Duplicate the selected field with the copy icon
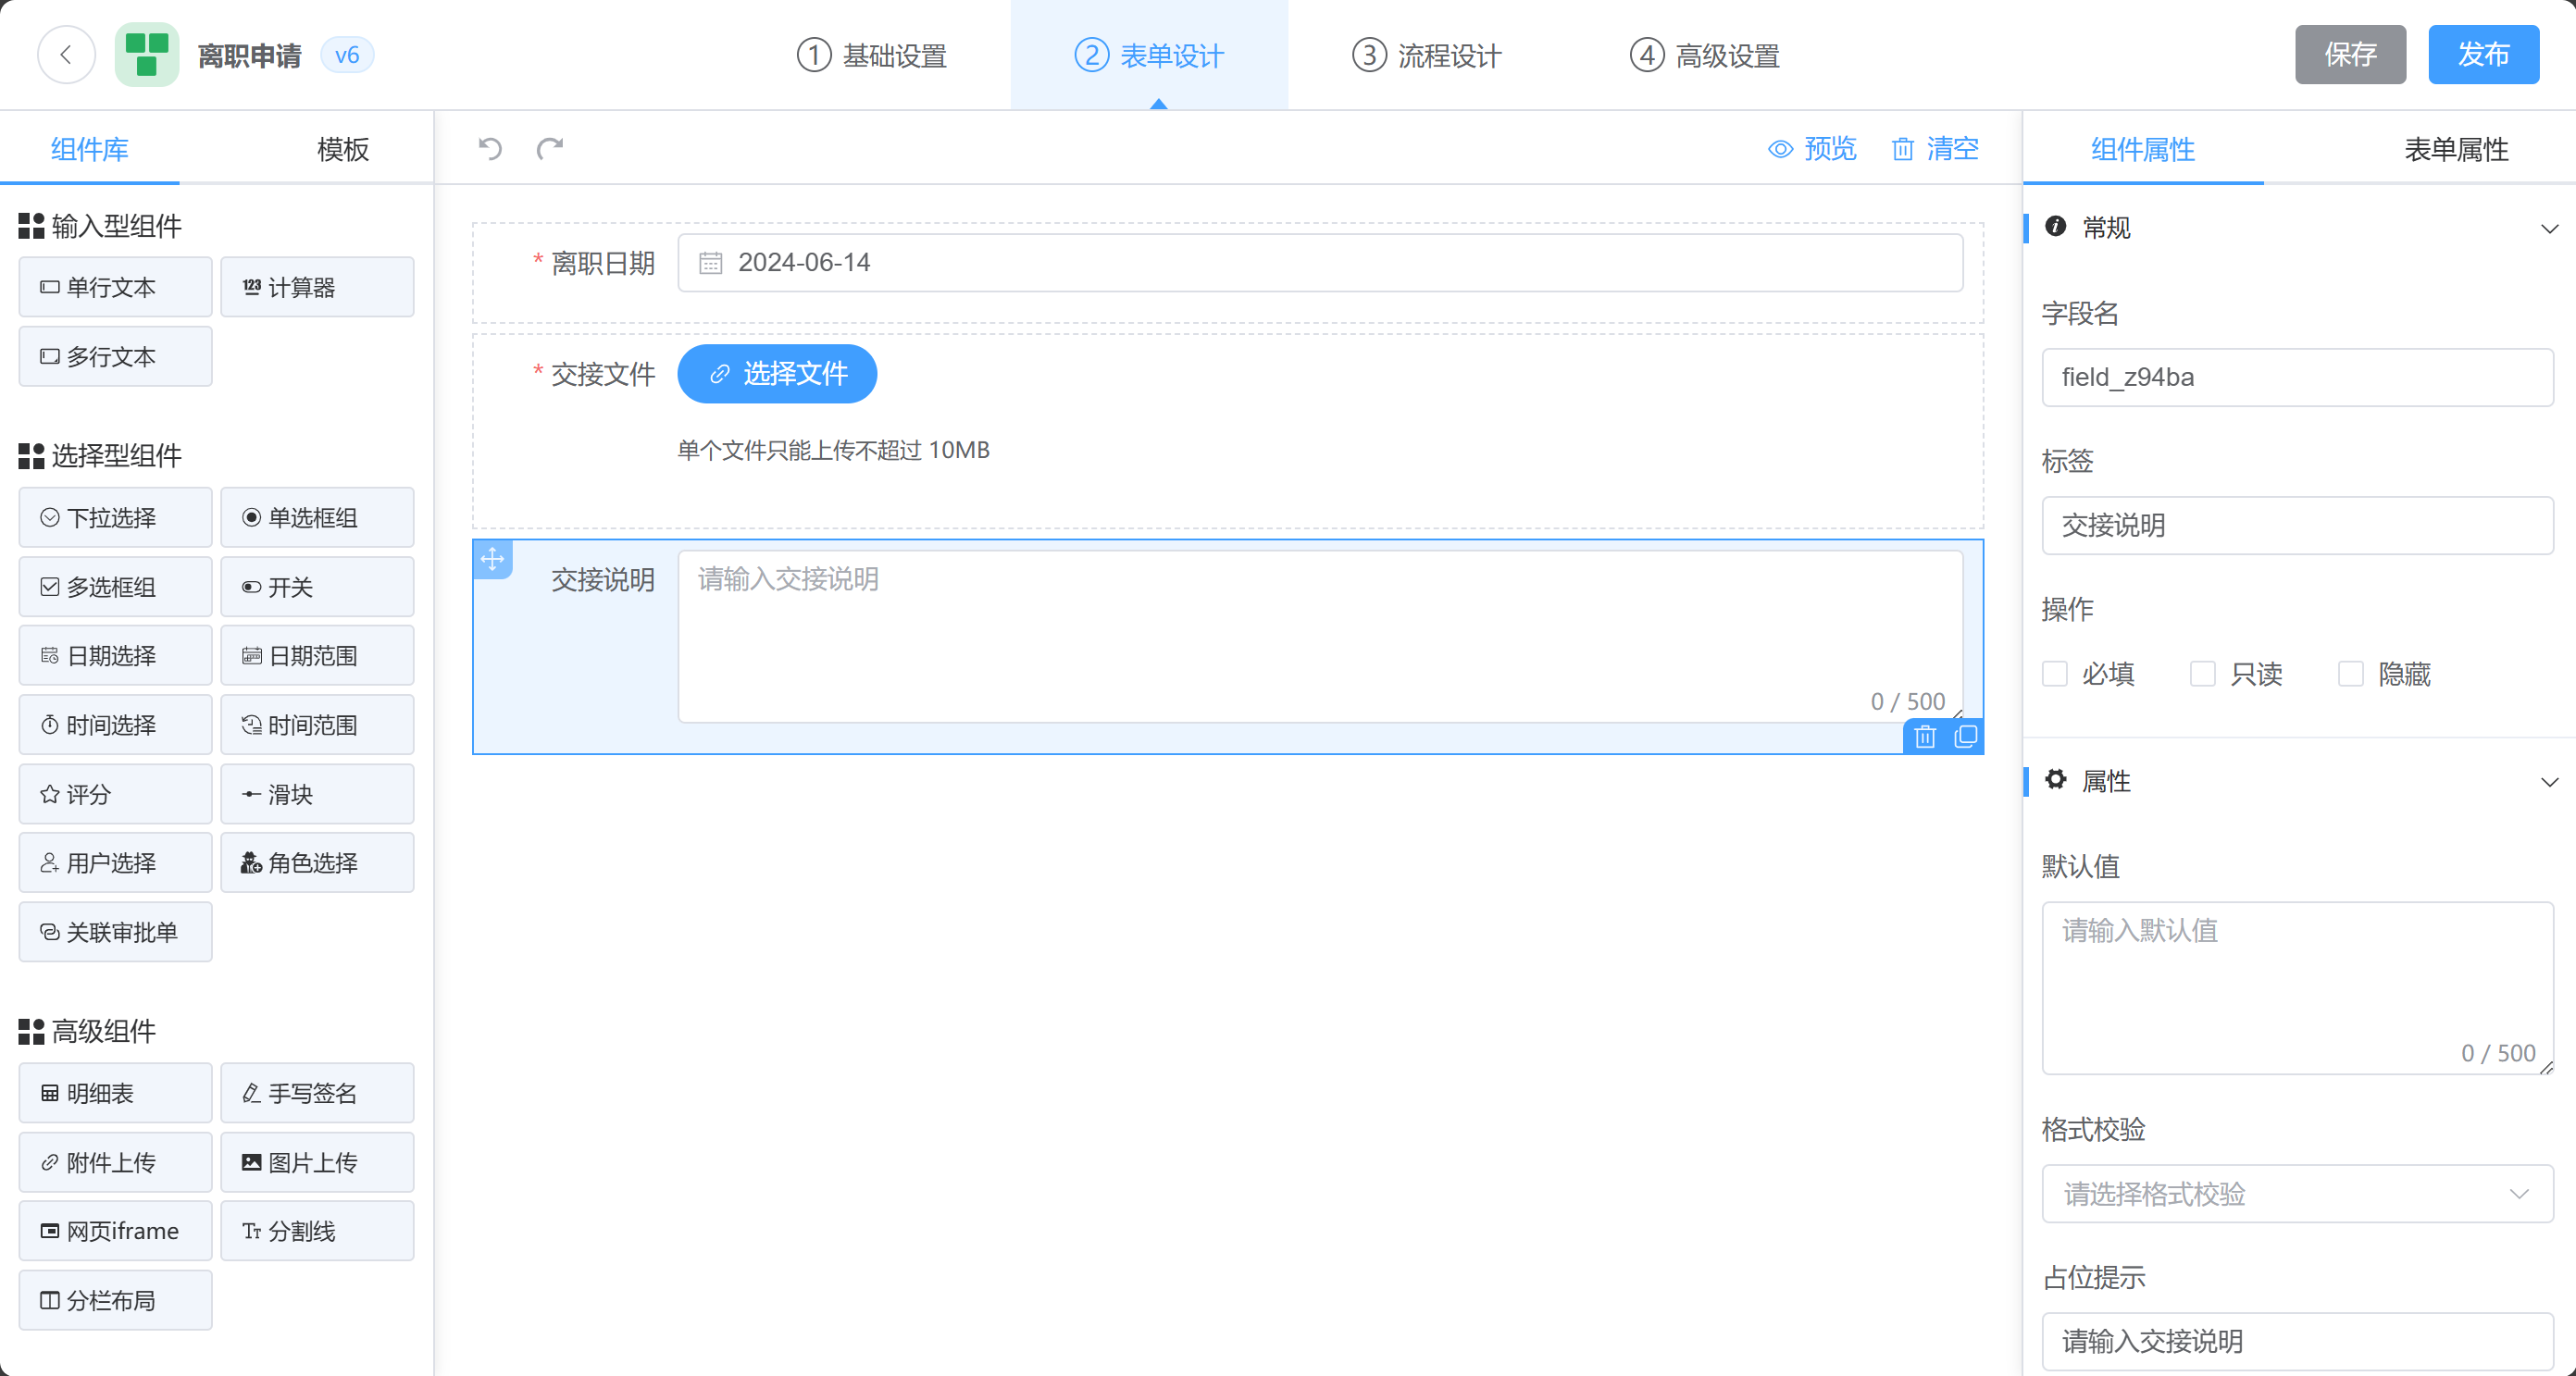2576x1376 pixels. 1965,737
